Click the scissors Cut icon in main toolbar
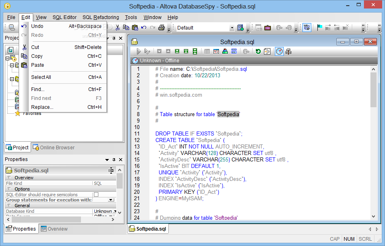The width and height of the screenshot is (385, 246). click(x=118, y=28)
